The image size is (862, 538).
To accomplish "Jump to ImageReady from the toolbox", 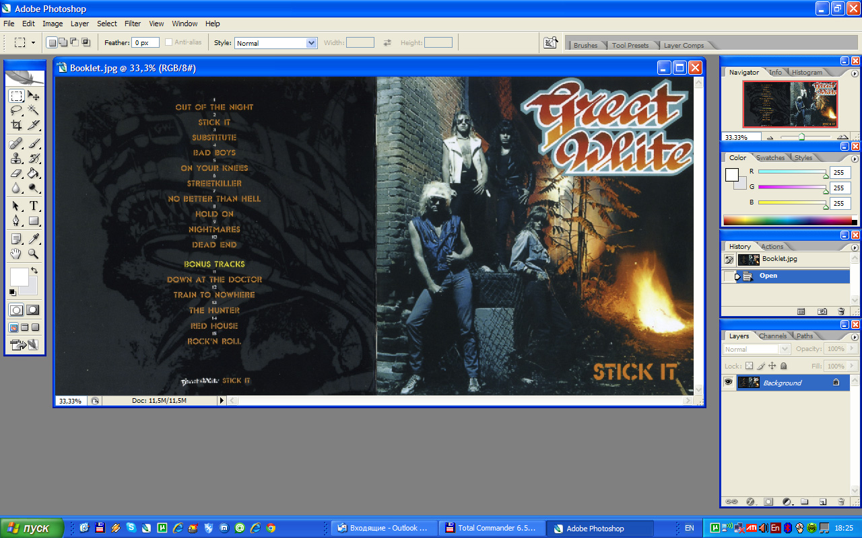I will pos(24,345).
